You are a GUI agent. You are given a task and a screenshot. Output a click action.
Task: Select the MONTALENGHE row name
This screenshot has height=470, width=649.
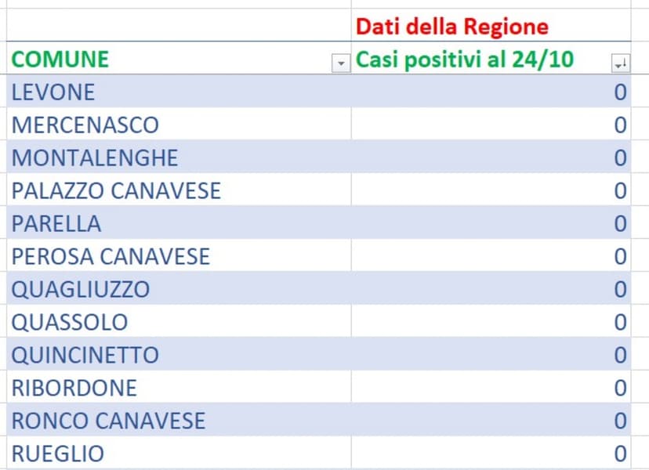pos(95,157)
